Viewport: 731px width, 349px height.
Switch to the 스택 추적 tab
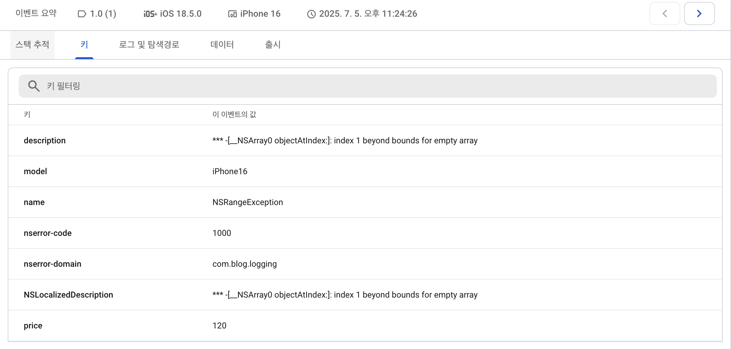[32, 44]
